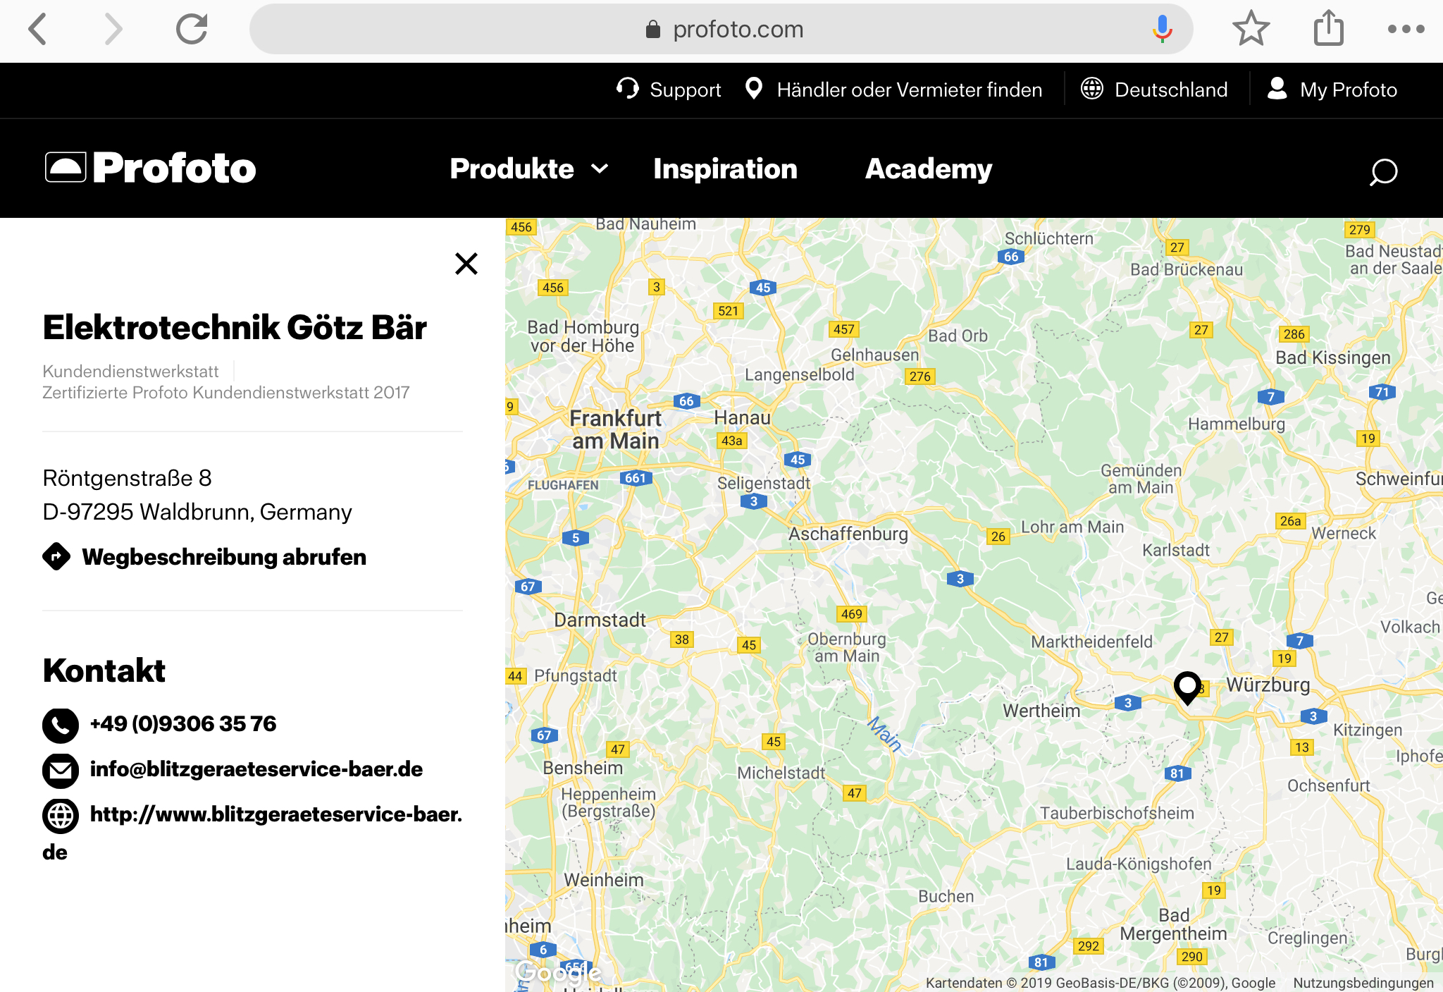Image resolution: width=1443 pixels, height=992 pixels.
Task: Close the Elektrotechnik Götz Bär panel
Action: tap(466, 264)
